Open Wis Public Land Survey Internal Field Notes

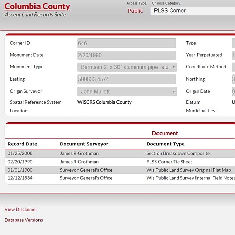[191, 178]
